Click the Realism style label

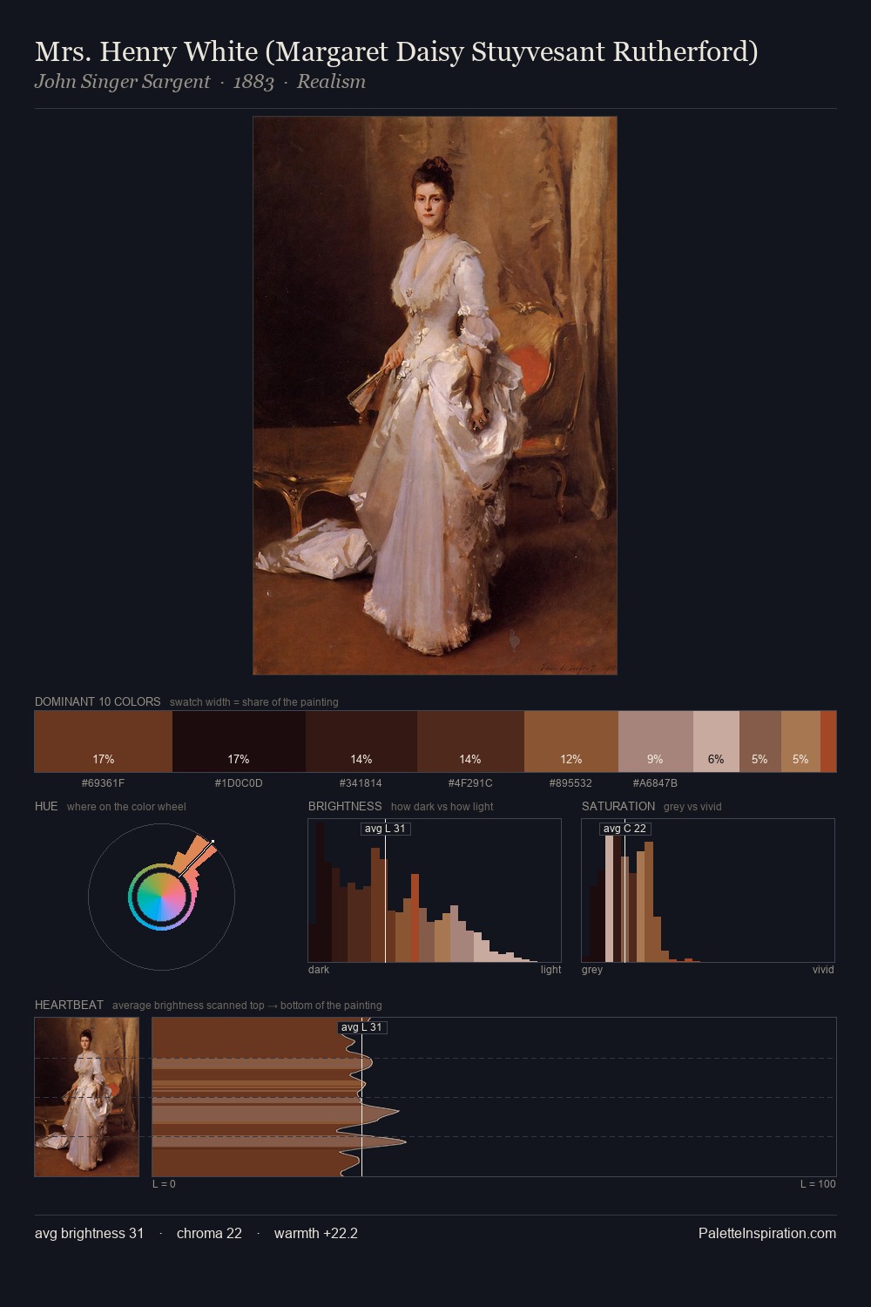pyautogui.click(x=331, y=82)
